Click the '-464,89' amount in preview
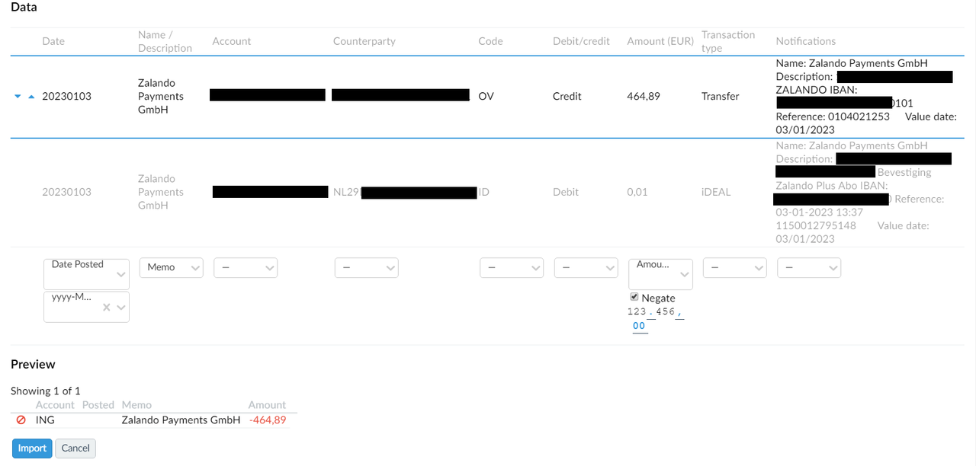Viewport: 976px width, 466px height. [268, 420]
